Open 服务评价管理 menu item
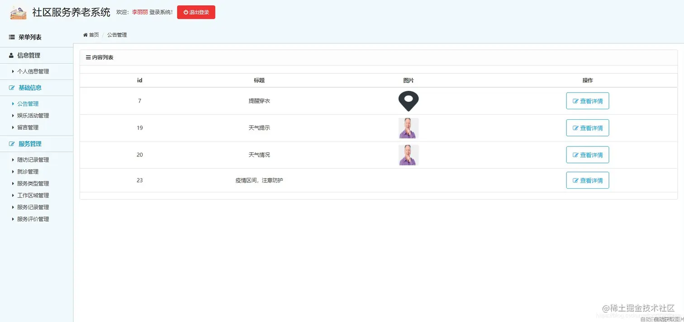 click(33, 219)
